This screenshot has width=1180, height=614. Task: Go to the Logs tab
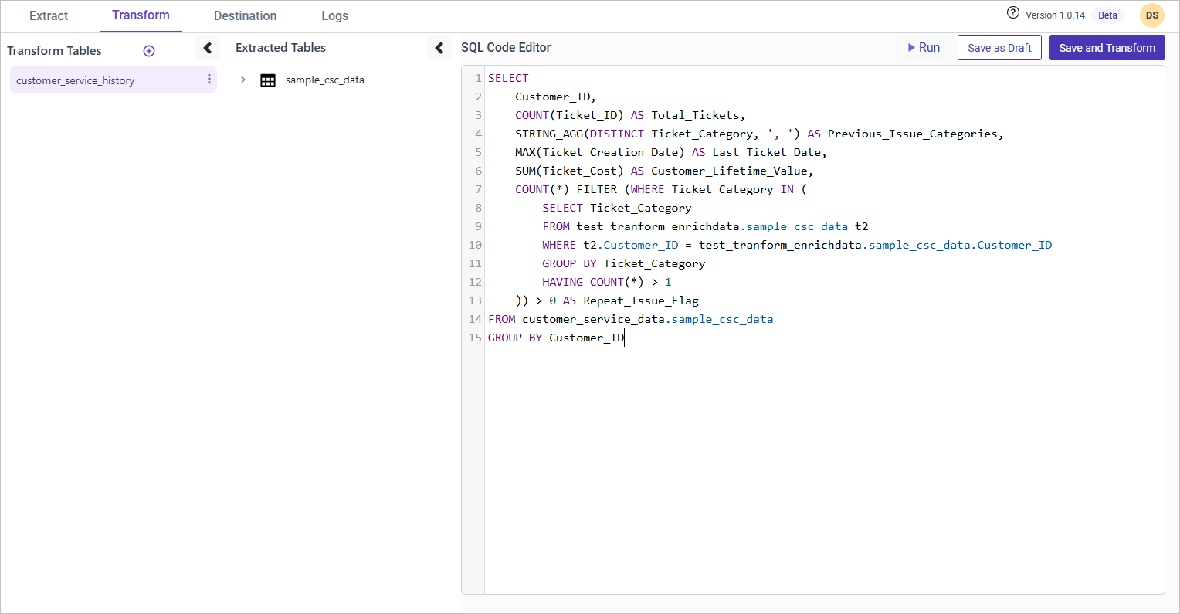point(334,15)
